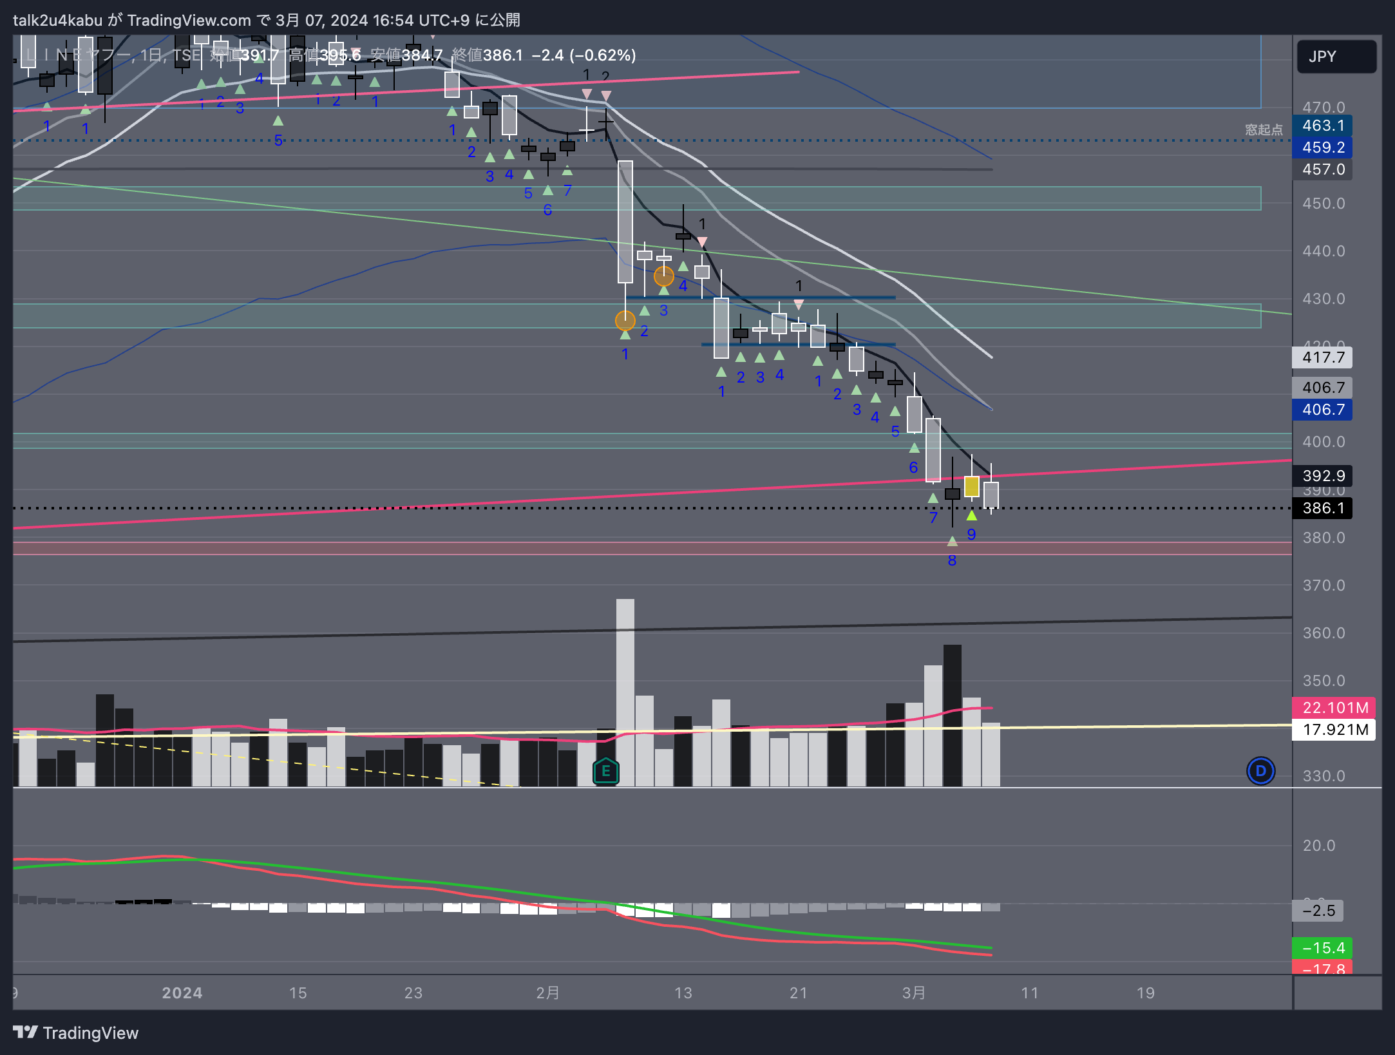Click the 2月 time axis label
This screenshot has height=1055, width=1395.
pyautogui.click(x=548, y=993)
